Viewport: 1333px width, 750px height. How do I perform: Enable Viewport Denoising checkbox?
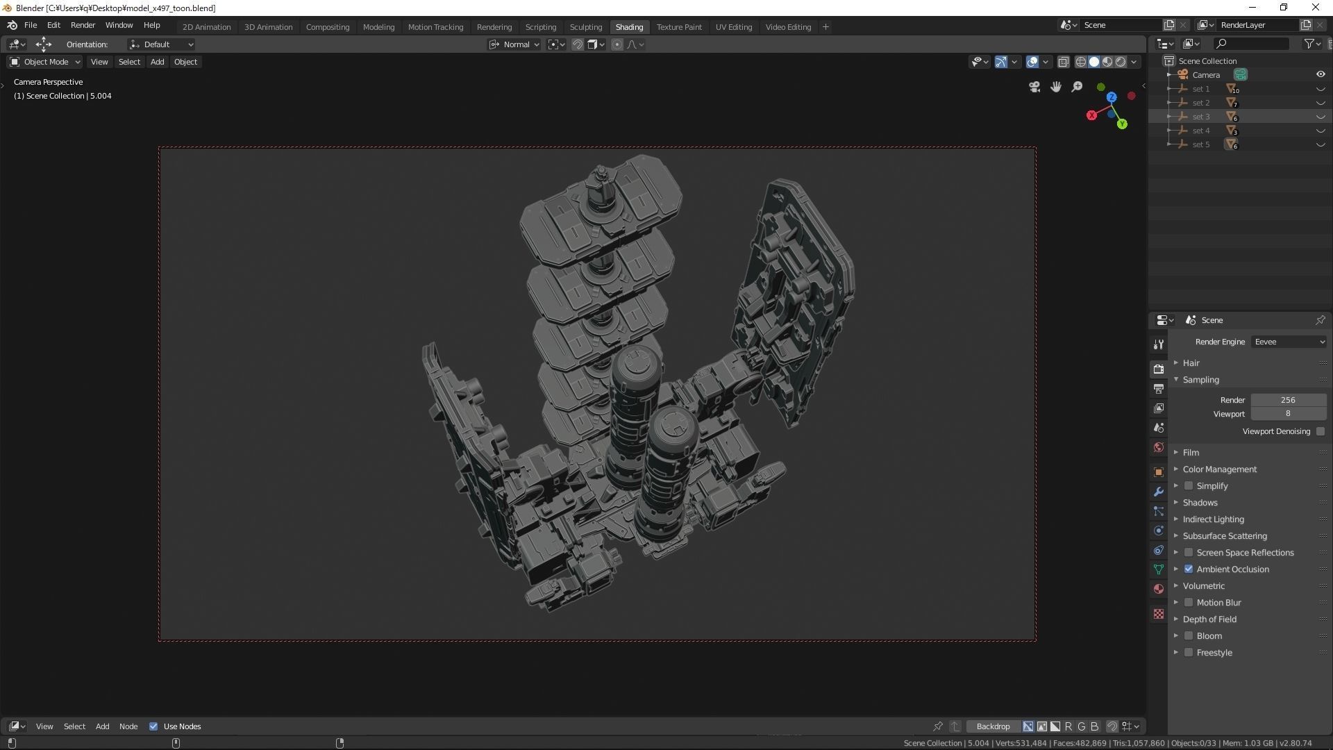click(x=1321, y=431)
